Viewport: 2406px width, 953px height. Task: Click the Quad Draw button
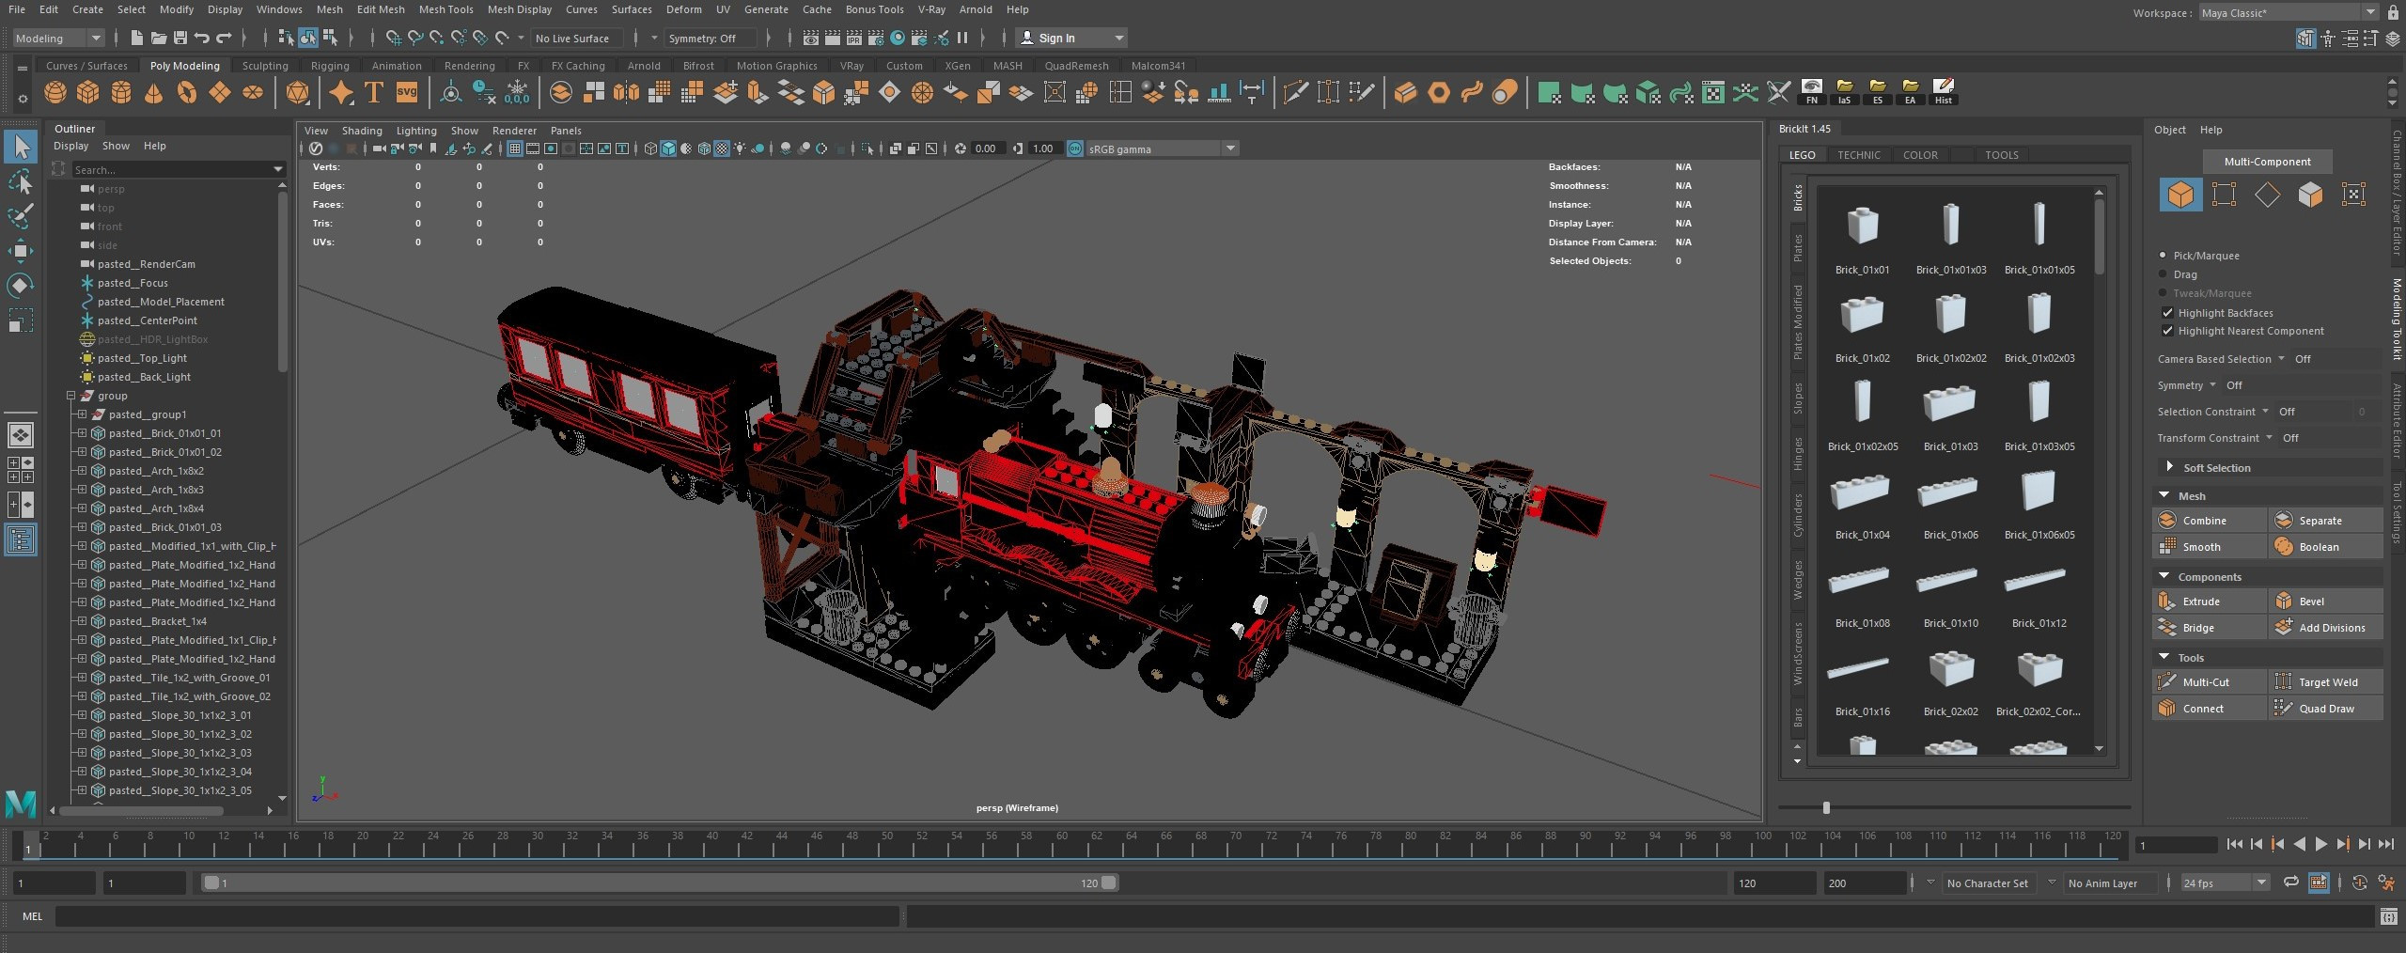(x=2326, y=709)
